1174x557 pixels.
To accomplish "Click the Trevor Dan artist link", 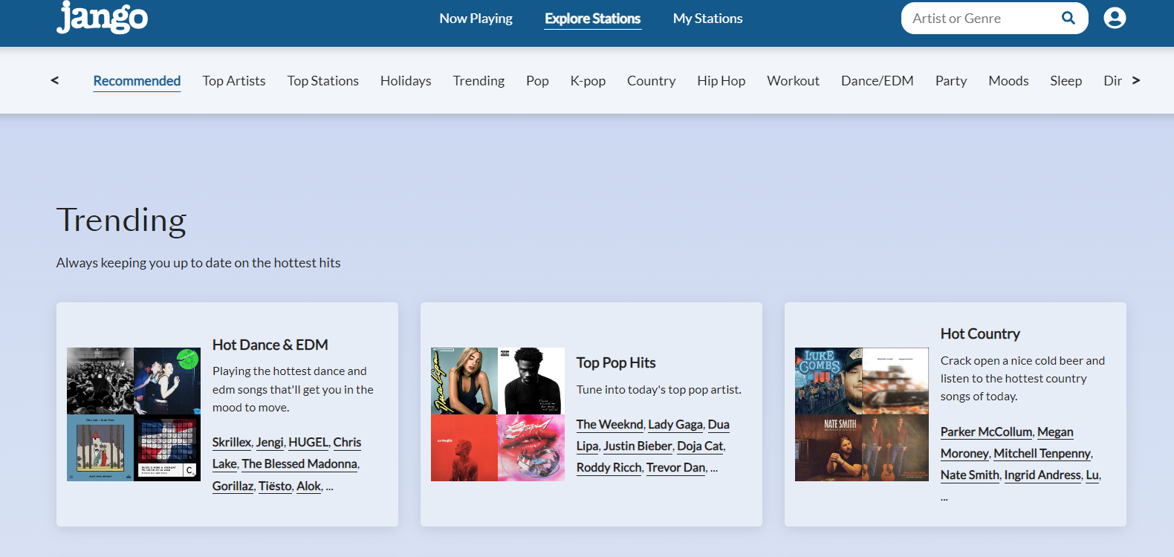I will pos(676,468).
